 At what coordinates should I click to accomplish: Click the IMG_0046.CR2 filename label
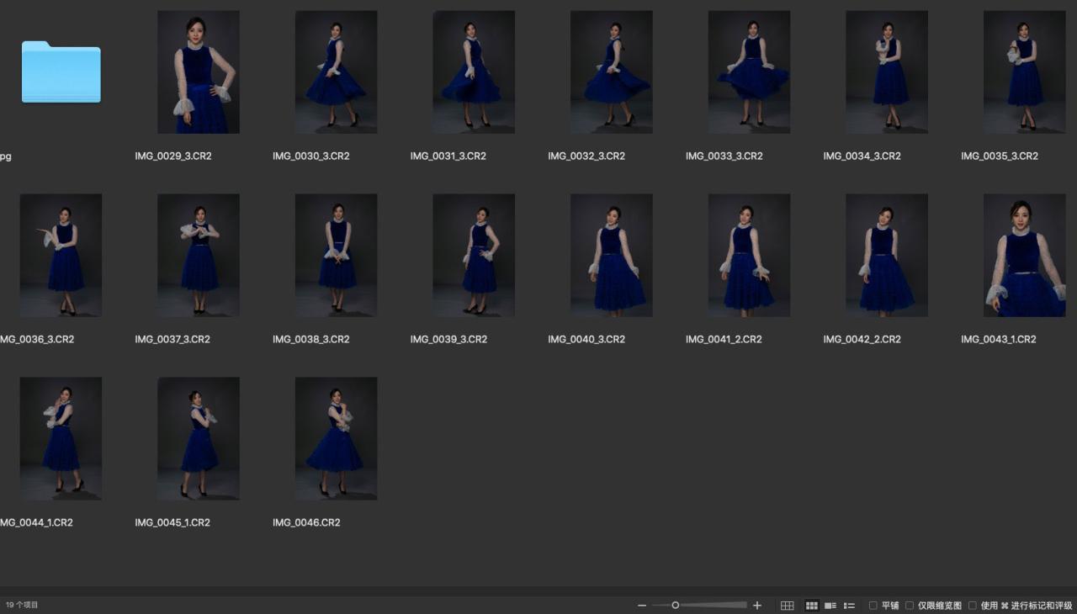pyautogui.click(x=306, y=522)
